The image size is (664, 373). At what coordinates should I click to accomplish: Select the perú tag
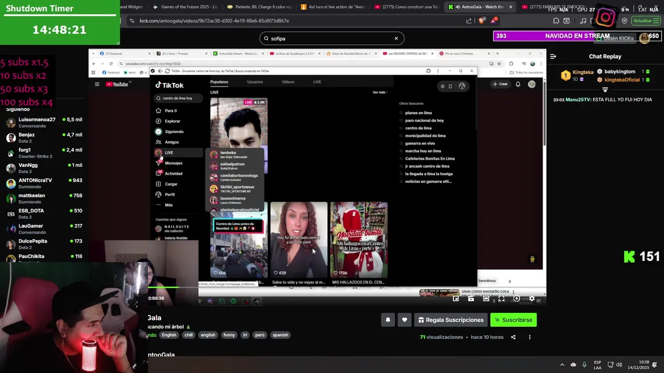coord(260,335)
